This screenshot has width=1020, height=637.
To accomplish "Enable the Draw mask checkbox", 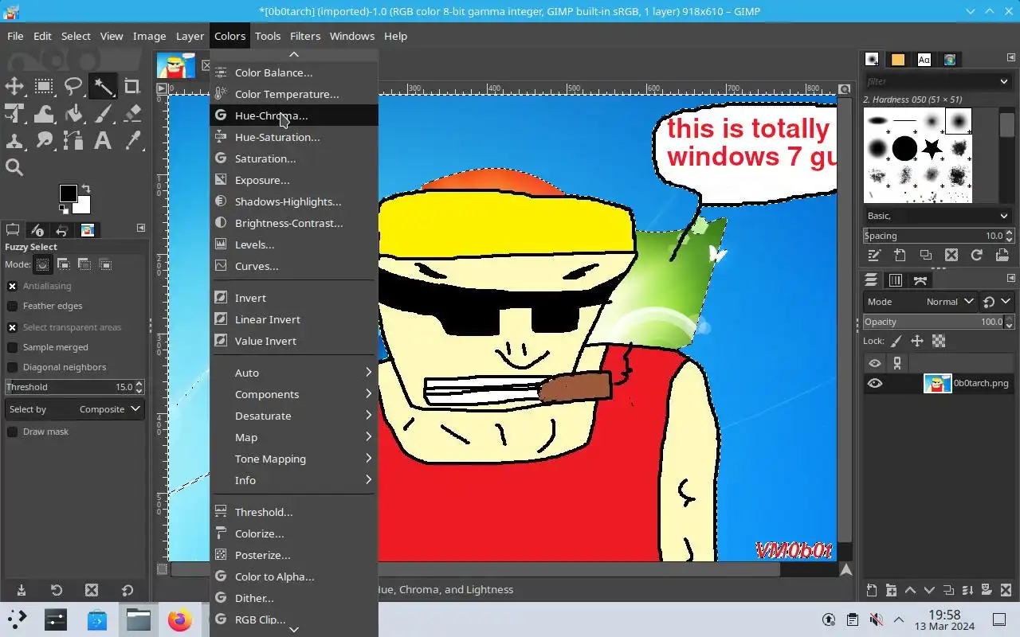I will 12,432.
